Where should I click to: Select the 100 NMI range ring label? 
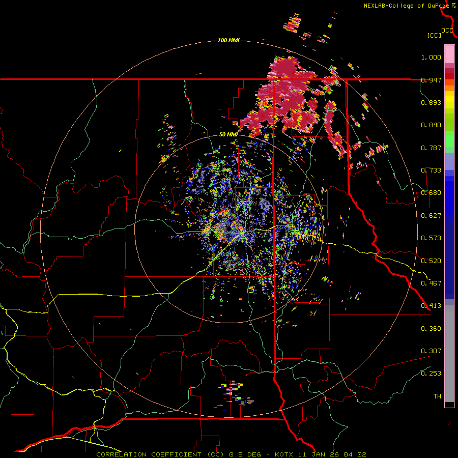click(228, 40)
